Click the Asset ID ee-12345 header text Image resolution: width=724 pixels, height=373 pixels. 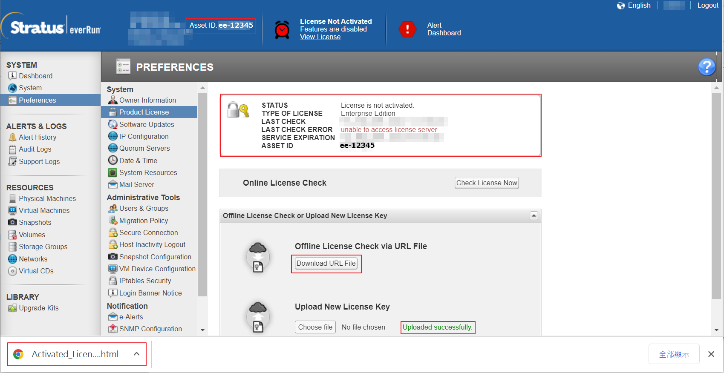click(221, 26)
